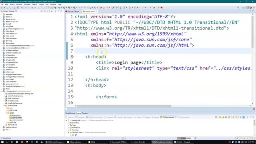This screenshot has width=256, height=144.
Task: Open login.xhtml in Project Explorer
Action: click(x=16, y=115)
